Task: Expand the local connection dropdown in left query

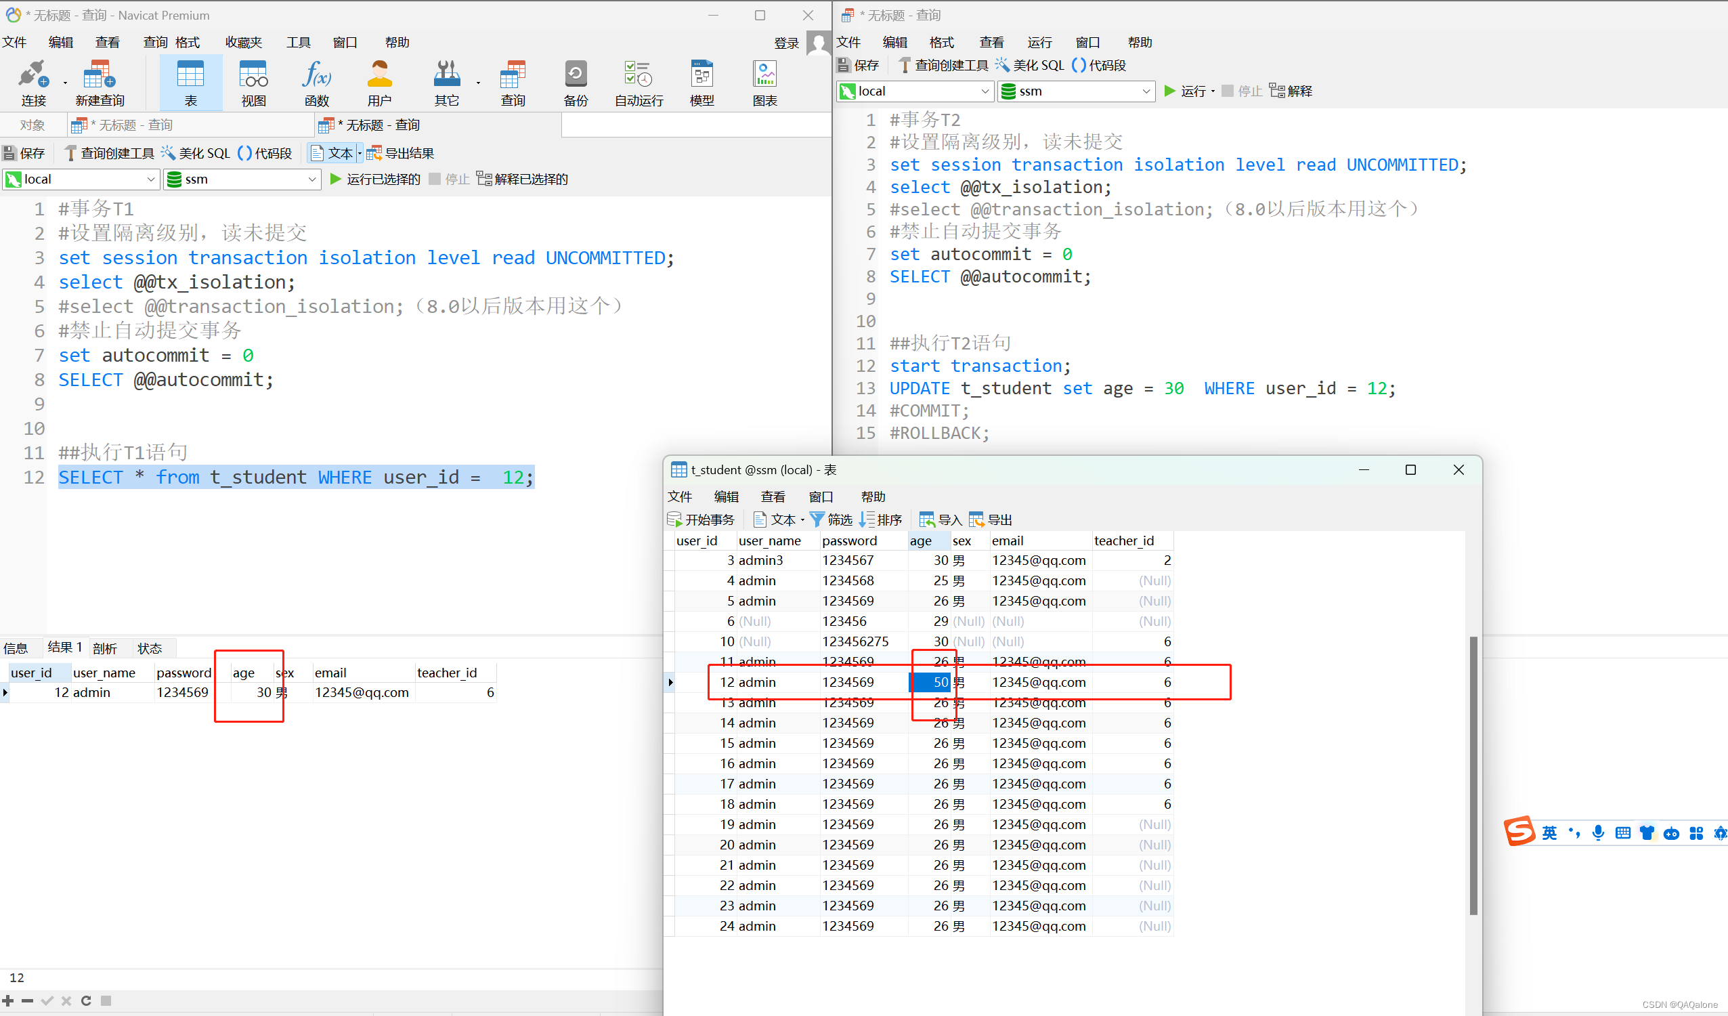Action: (x=151, y=179)
